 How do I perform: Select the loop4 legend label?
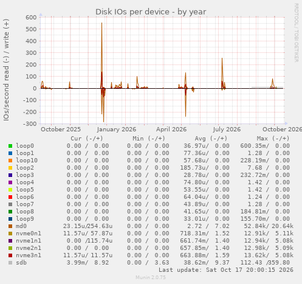coord(25,182)
